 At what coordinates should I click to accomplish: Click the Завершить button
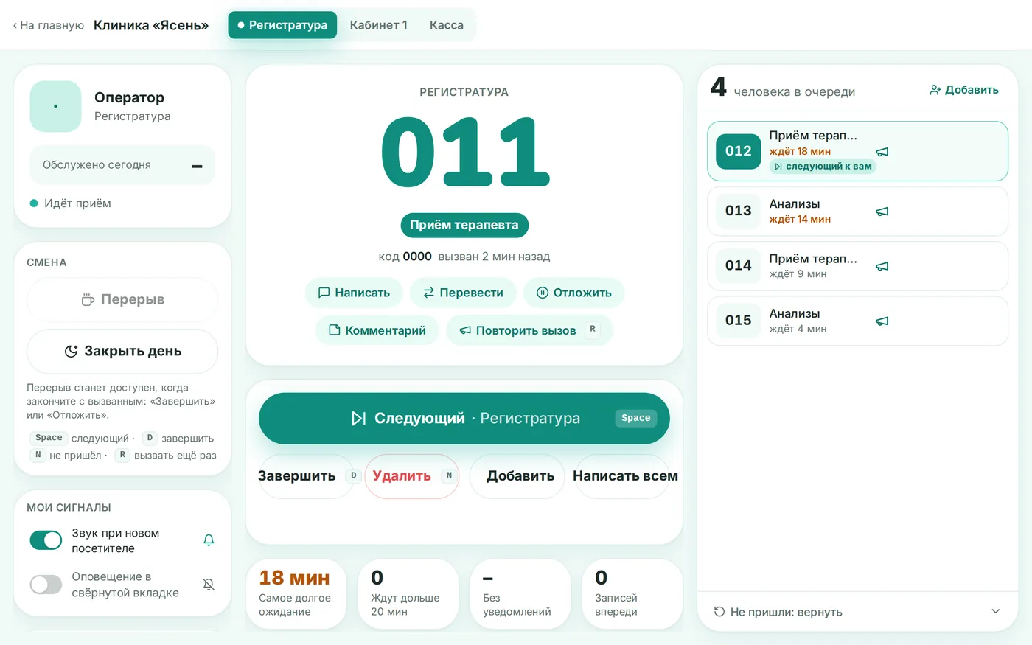(x=307, y=476)
